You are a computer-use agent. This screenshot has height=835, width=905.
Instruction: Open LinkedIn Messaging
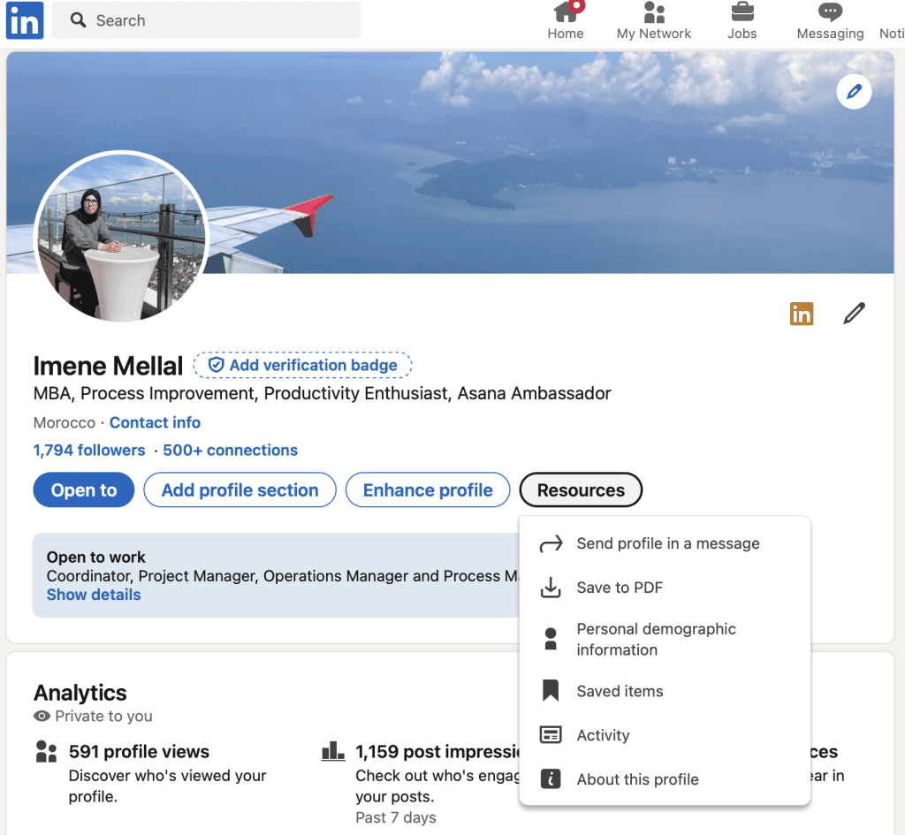click(x=829, y=19)
